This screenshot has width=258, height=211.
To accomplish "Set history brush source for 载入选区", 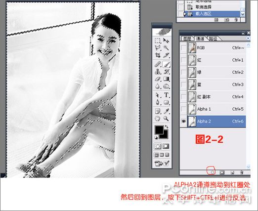I will pos(181,14).
